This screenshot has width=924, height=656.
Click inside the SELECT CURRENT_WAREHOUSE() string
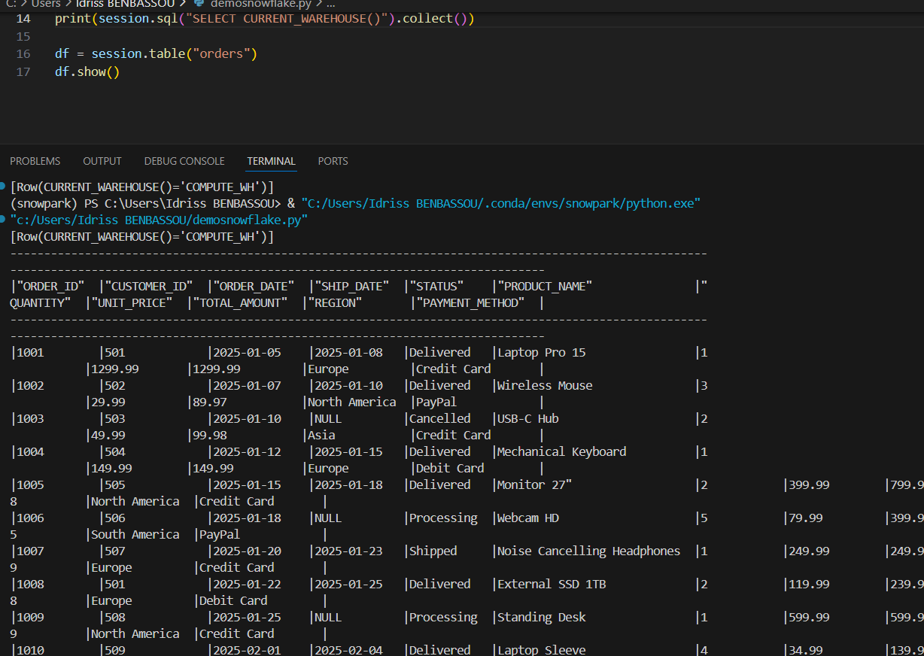[286, 18]
